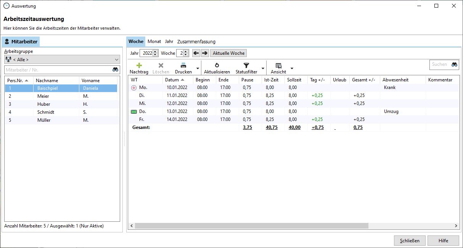Click binoculars icon in the Suchen field
This screenshot has width=463, height=248.
454,65
